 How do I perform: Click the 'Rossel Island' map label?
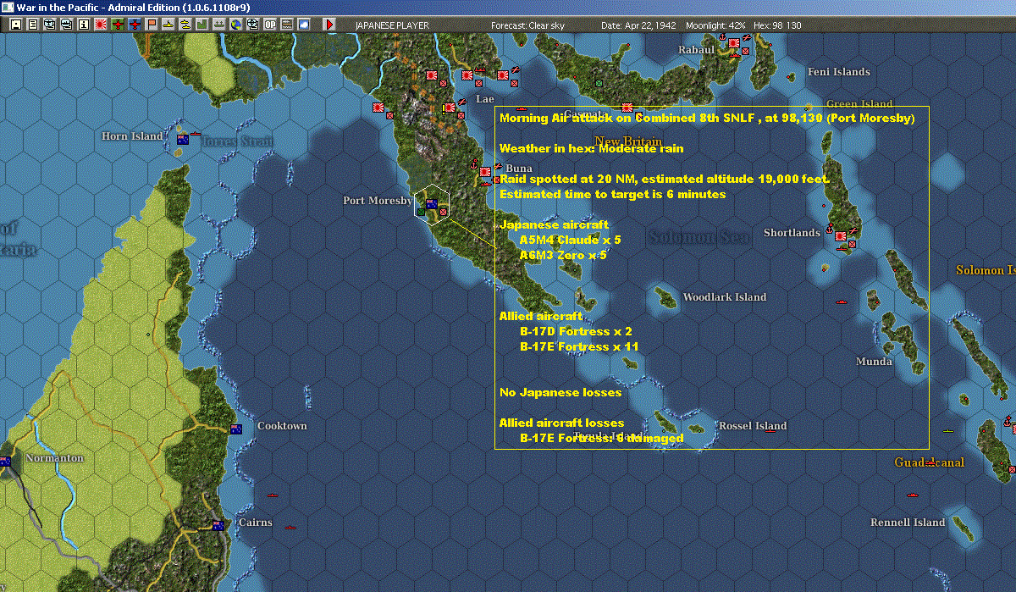coord(753,426)
